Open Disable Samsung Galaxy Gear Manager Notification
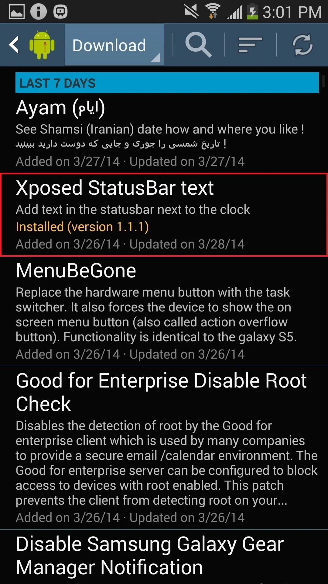Screen dimensions: 328x584 point(164,557)
